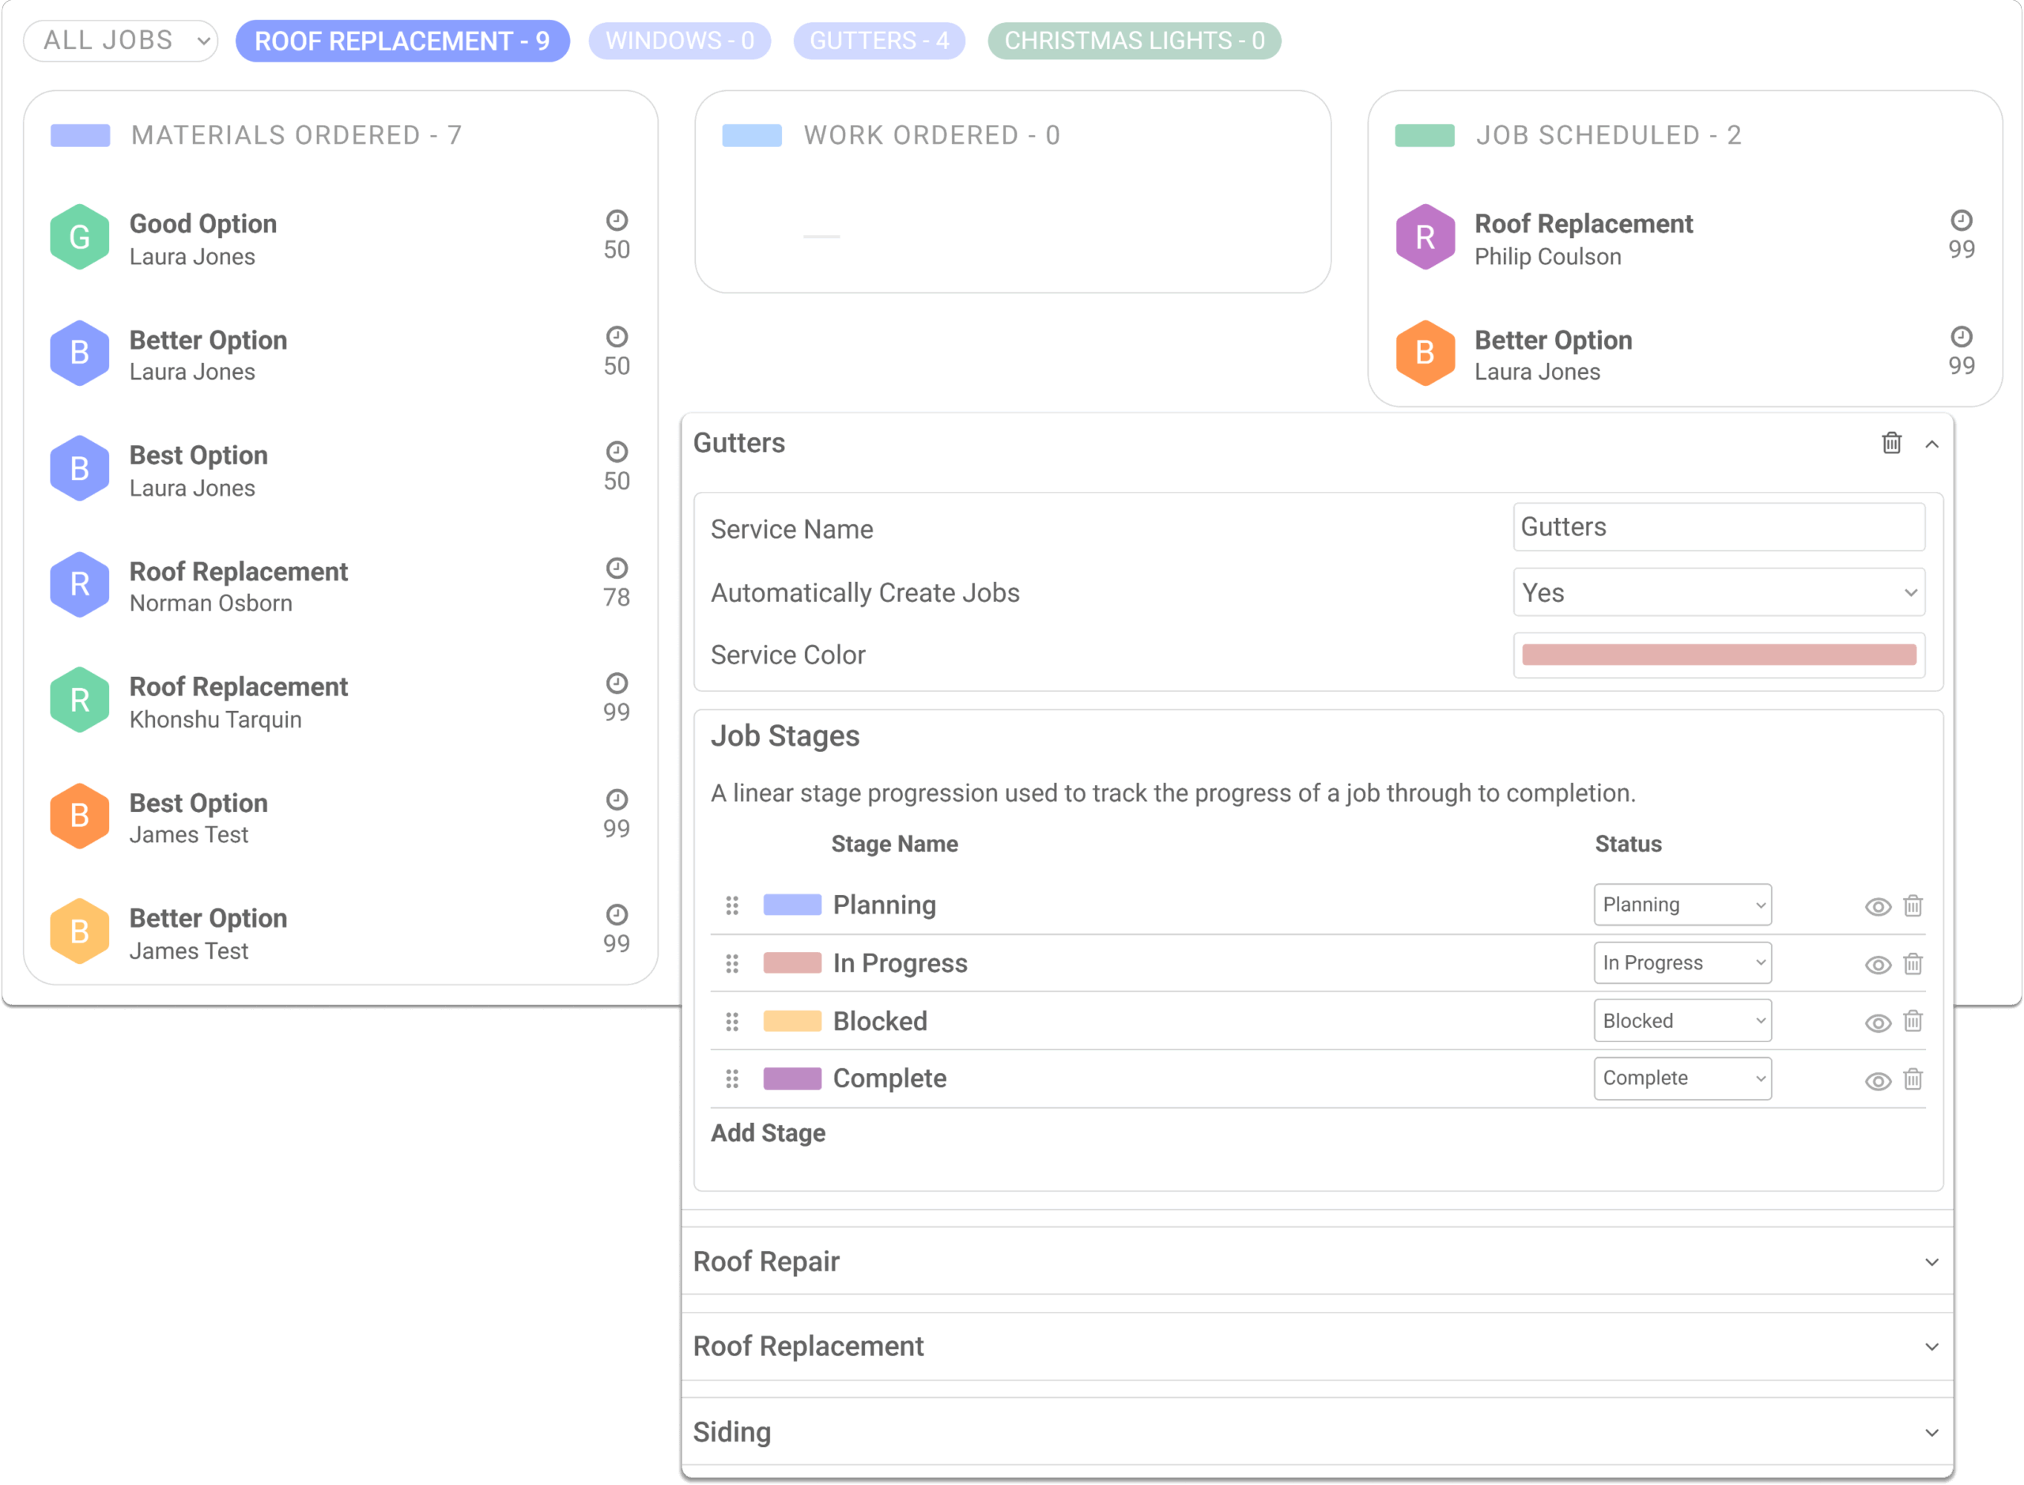Image resolution: width=2024 pixels, height=1485 pixels.
Task: Toggle visibility of the Blocked stage
Action: (1879, 1023)
